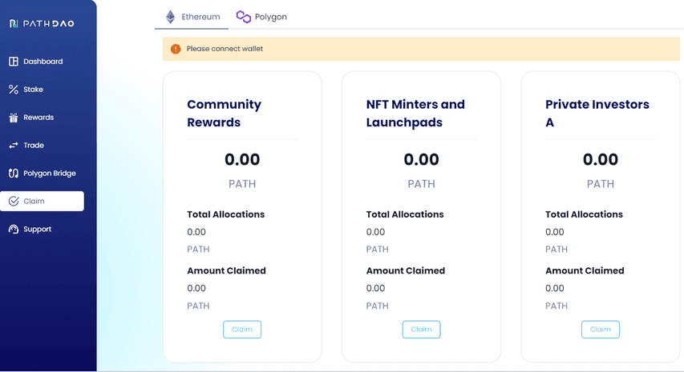Click Total Allocations label in Community Rewards
The width and height of the screenshot is (684, 372).
226,214
